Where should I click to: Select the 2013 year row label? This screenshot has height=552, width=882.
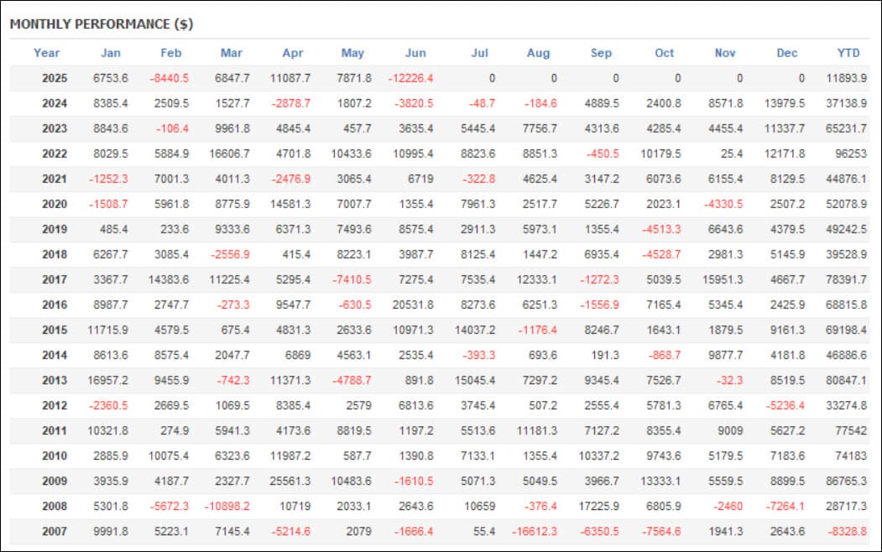[55, 381]
